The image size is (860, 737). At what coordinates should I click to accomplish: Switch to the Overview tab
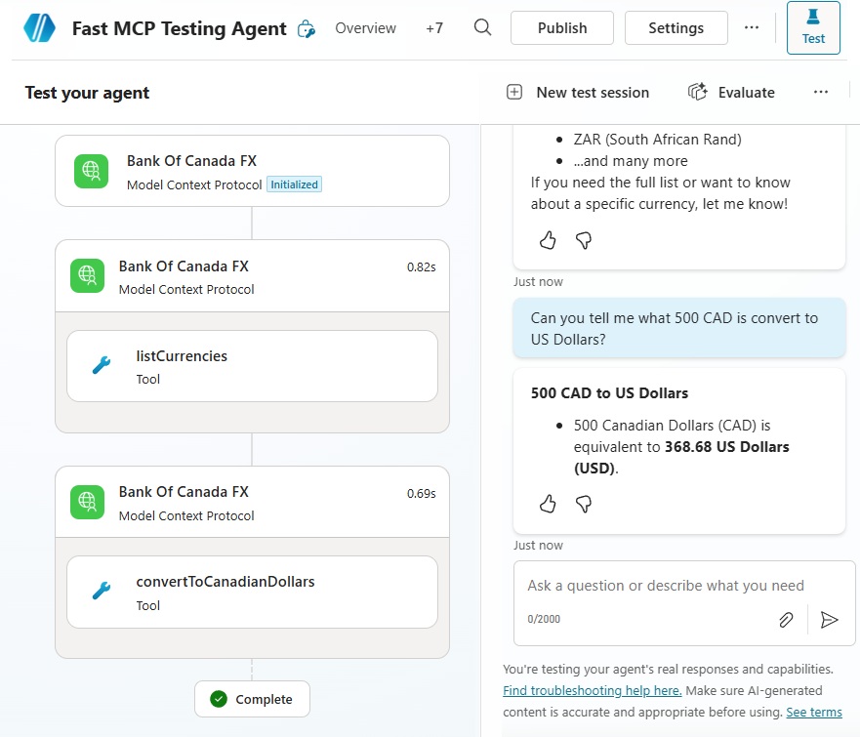365,28
